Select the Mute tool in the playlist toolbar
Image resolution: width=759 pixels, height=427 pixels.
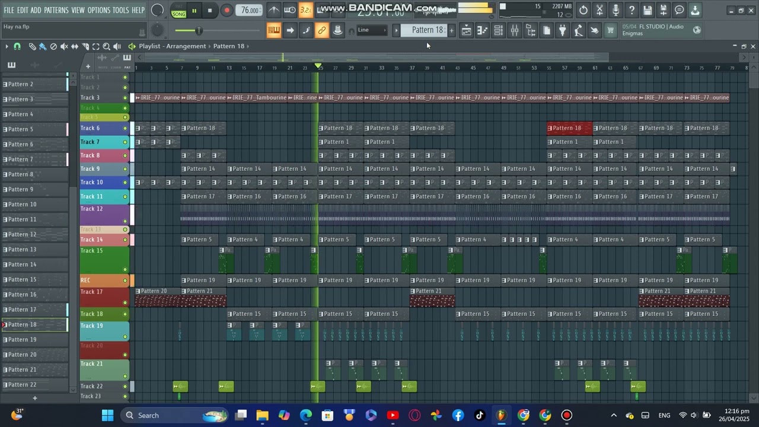(x=64, y=46)
